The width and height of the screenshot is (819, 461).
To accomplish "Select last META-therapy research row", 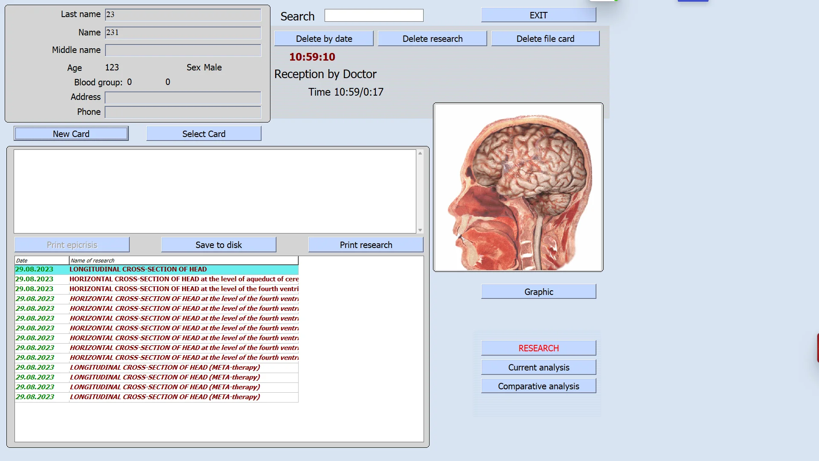I will click(x=165, y=397).
